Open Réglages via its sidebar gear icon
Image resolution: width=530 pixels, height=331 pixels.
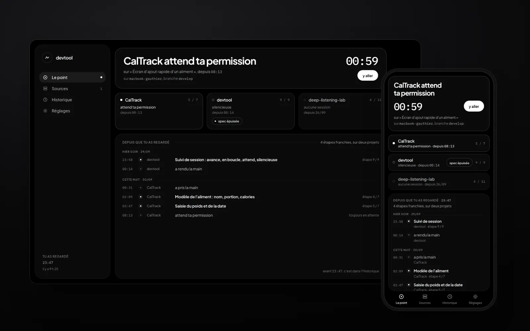pyautogui.click(x=45, y=111)
